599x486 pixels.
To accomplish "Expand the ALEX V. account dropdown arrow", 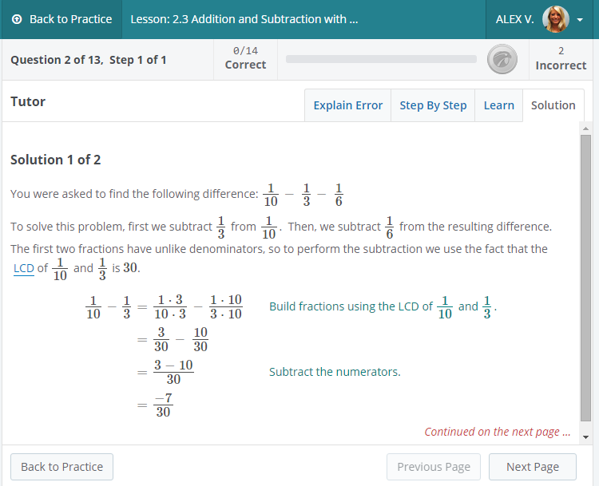I will pyautogui.click(x=580, y=20).
